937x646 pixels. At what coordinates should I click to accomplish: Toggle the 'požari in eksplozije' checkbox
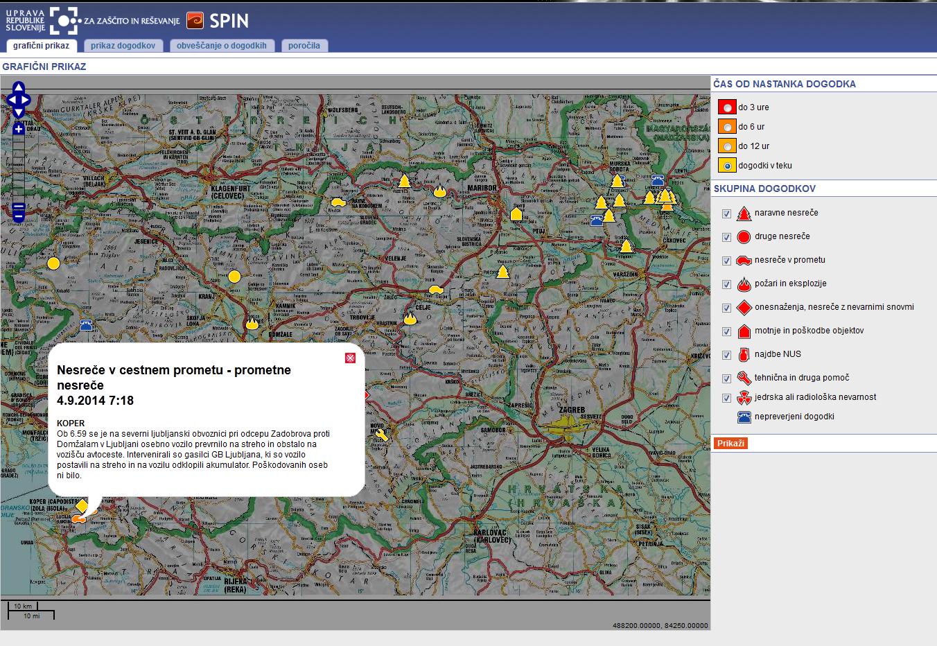pos(726,284)
